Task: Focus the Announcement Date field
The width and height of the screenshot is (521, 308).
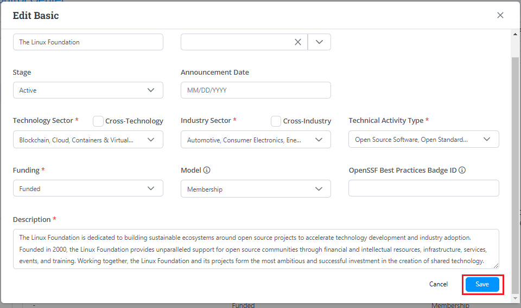Action: point(256,90)
